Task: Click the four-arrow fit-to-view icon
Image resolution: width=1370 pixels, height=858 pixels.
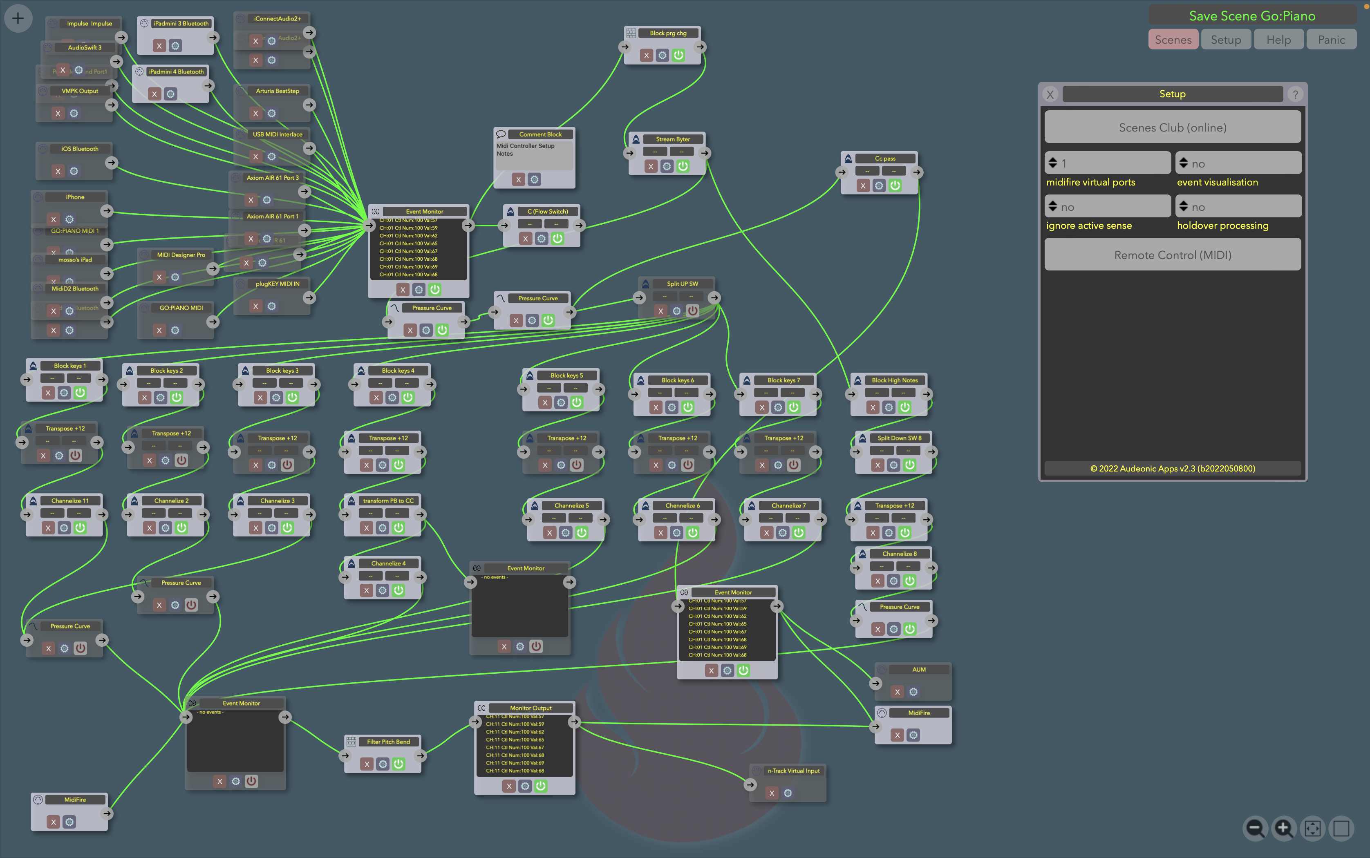Action: click(x=1313, y=829)
